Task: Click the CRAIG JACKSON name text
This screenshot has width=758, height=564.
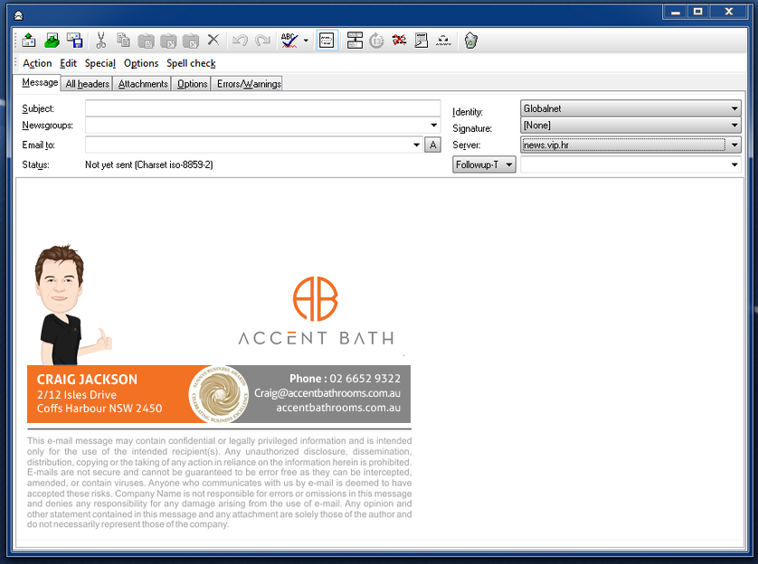Action: (87, 380)
